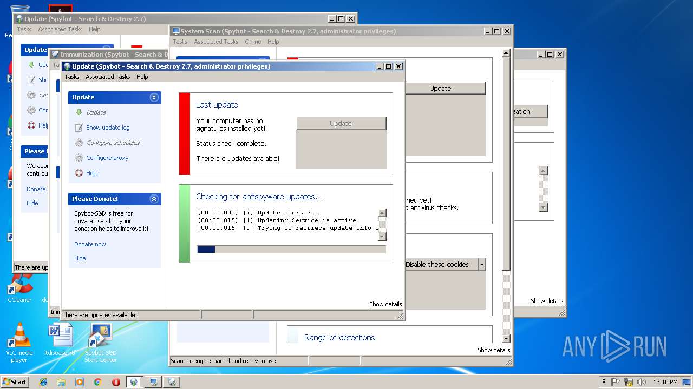This screenshot has width=693, height=389.
Task: Click Donate now link in front window
Action: [x=90, y=244]
